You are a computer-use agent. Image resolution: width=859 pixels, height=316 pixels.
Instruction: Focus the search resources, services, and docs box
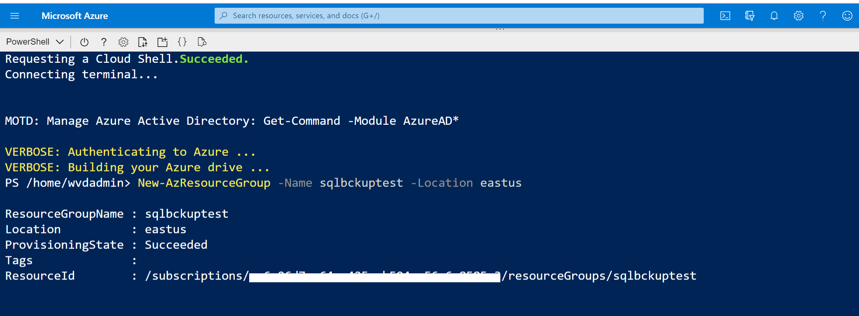pyautogui.click(x=459, y=16)
